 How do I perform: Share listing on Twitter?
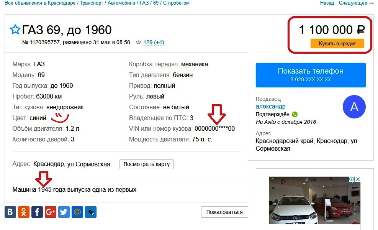pyautogui.click(x=64, y=212)
